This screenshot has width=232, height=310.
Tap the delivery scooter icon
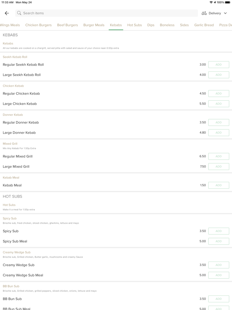tap(204, 13)
